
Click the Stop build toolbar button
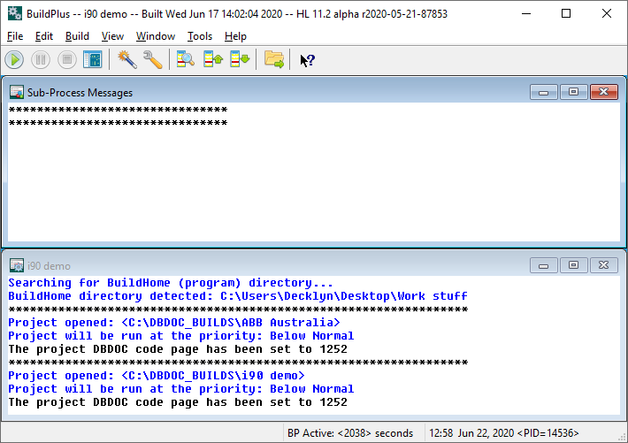pyautogui.click(x=66, y=60)
